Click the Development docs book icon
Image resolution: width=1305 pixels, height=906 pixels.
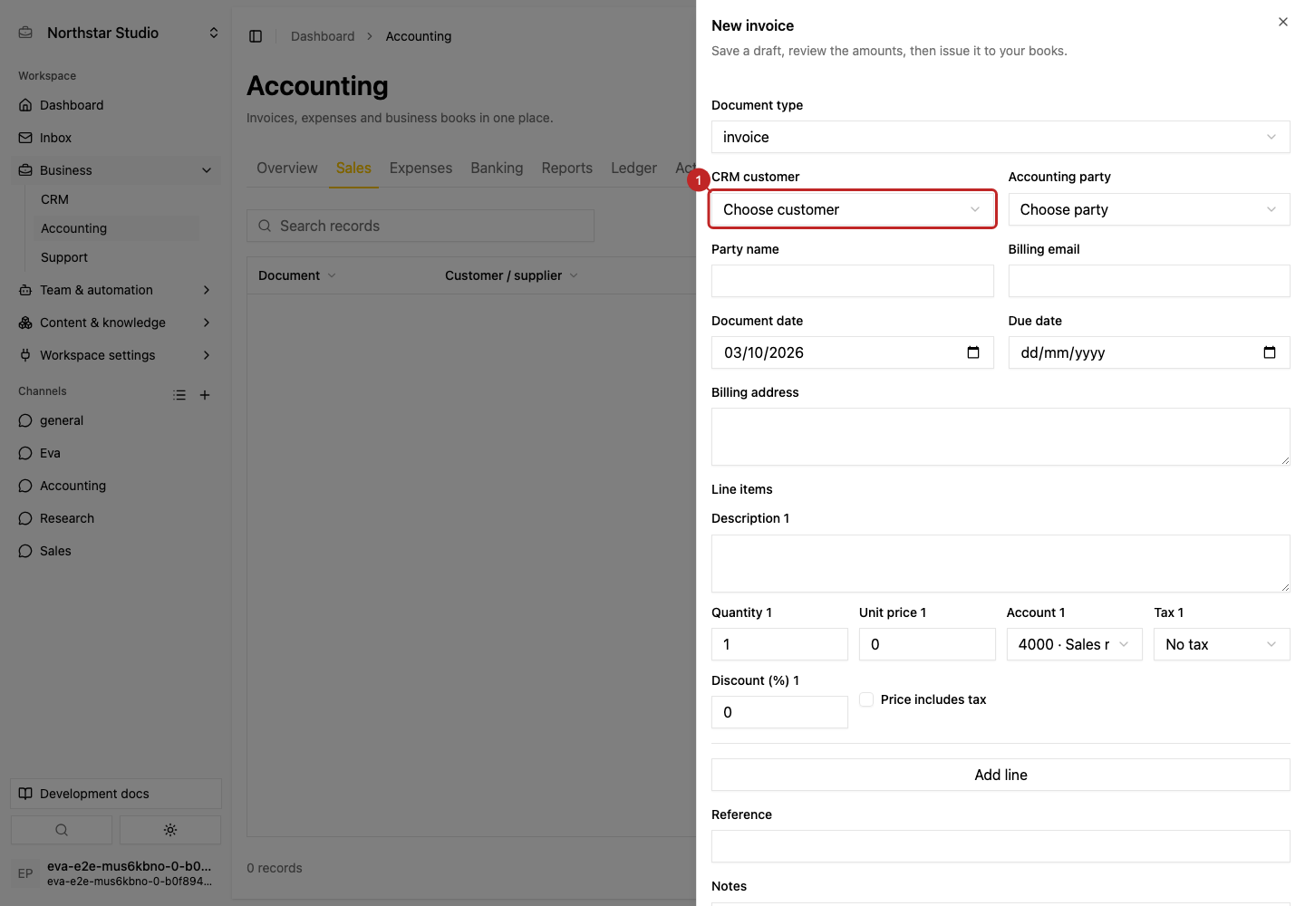coord(25,794)
